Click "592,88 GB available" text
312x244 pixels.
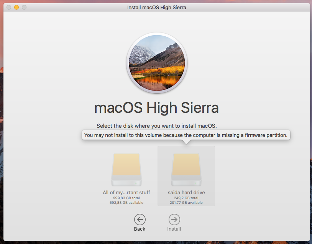[126, 203]
